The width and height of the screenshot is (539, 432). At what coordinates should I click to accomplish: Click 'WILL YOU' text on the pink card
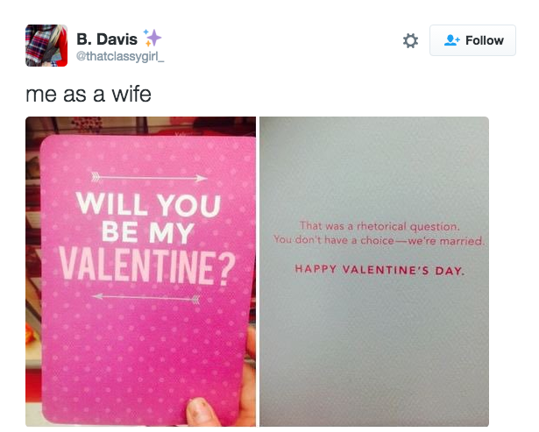coord(148,204)
